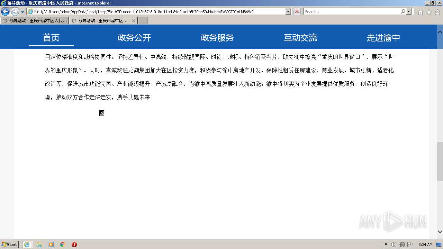
Task: Open the 互动交流 navigation item
Action: 300,37
